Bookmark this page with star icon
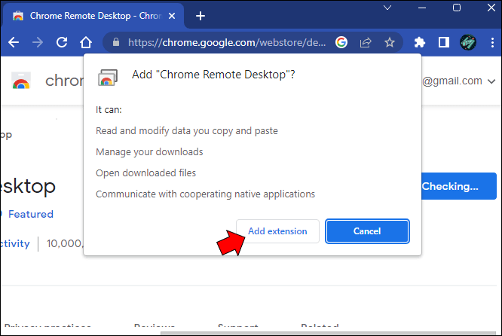Image resolution: width=502 pixels, height=336 pixels. pos(389,42)
